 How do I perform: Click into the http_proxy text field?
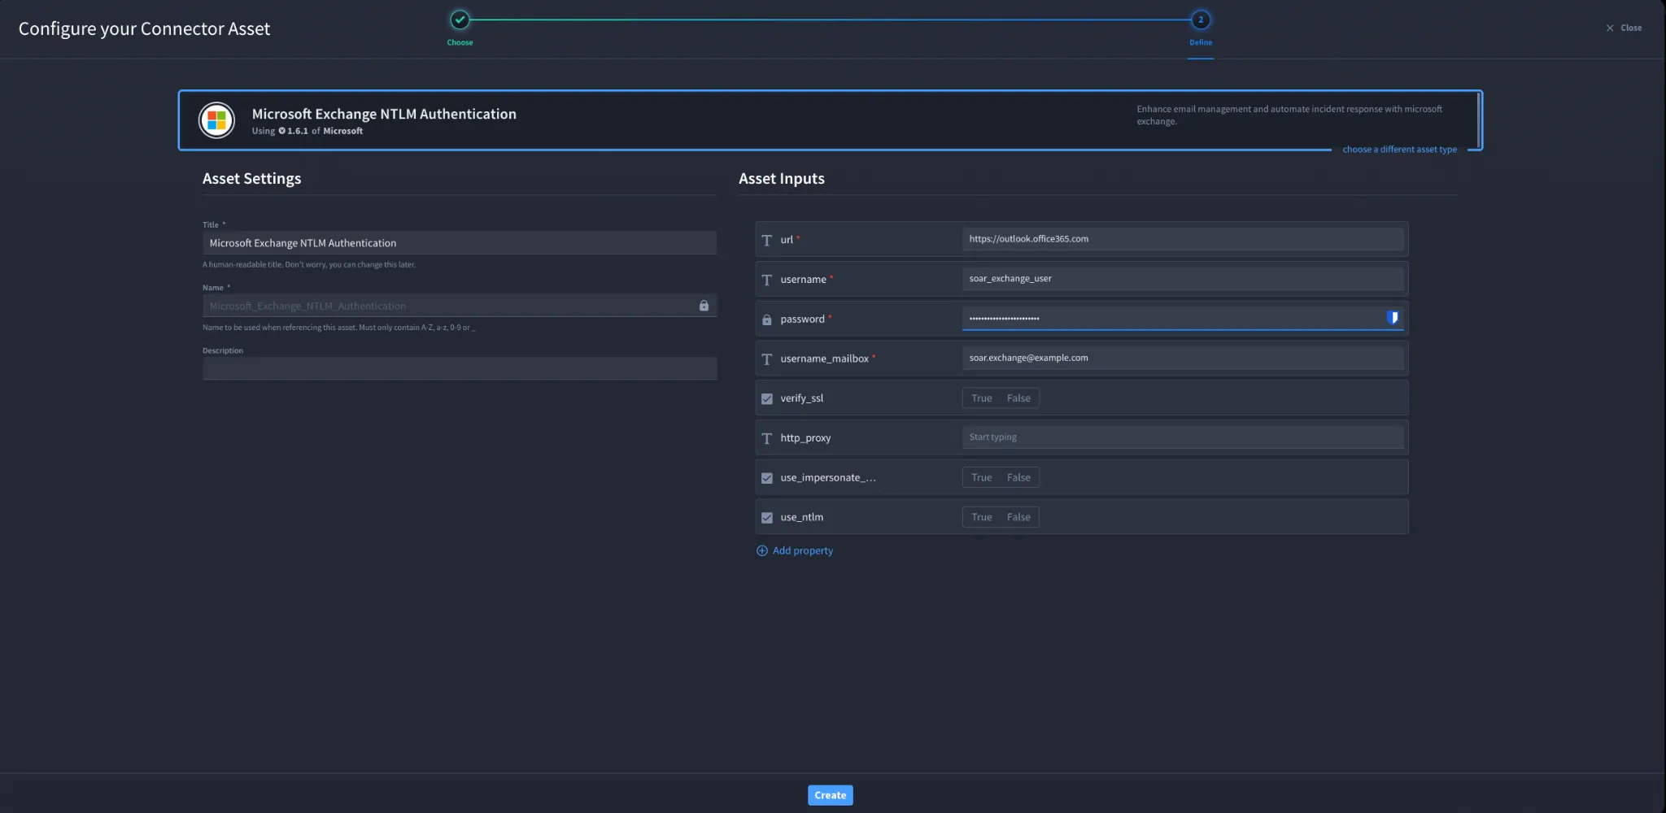[x=1182, y=437]
